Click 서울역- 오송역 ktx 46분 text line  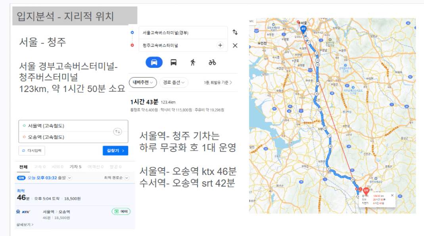tap(188, 171)
